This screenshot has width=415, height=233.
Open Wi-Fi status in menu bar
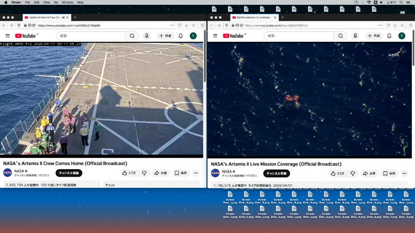pyautogui.click(x=369, y=2)
